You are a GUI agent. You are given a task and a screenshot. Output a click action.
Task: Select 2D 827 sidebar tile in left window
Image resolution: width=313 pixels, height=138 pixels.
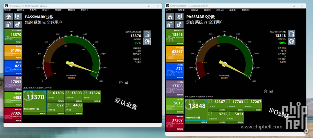point(13,68)
